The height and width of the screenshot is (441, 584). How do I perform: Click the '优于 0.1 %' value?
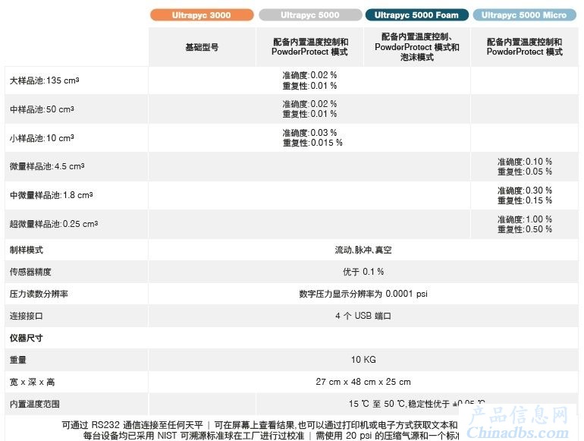(x=363, y=272)
